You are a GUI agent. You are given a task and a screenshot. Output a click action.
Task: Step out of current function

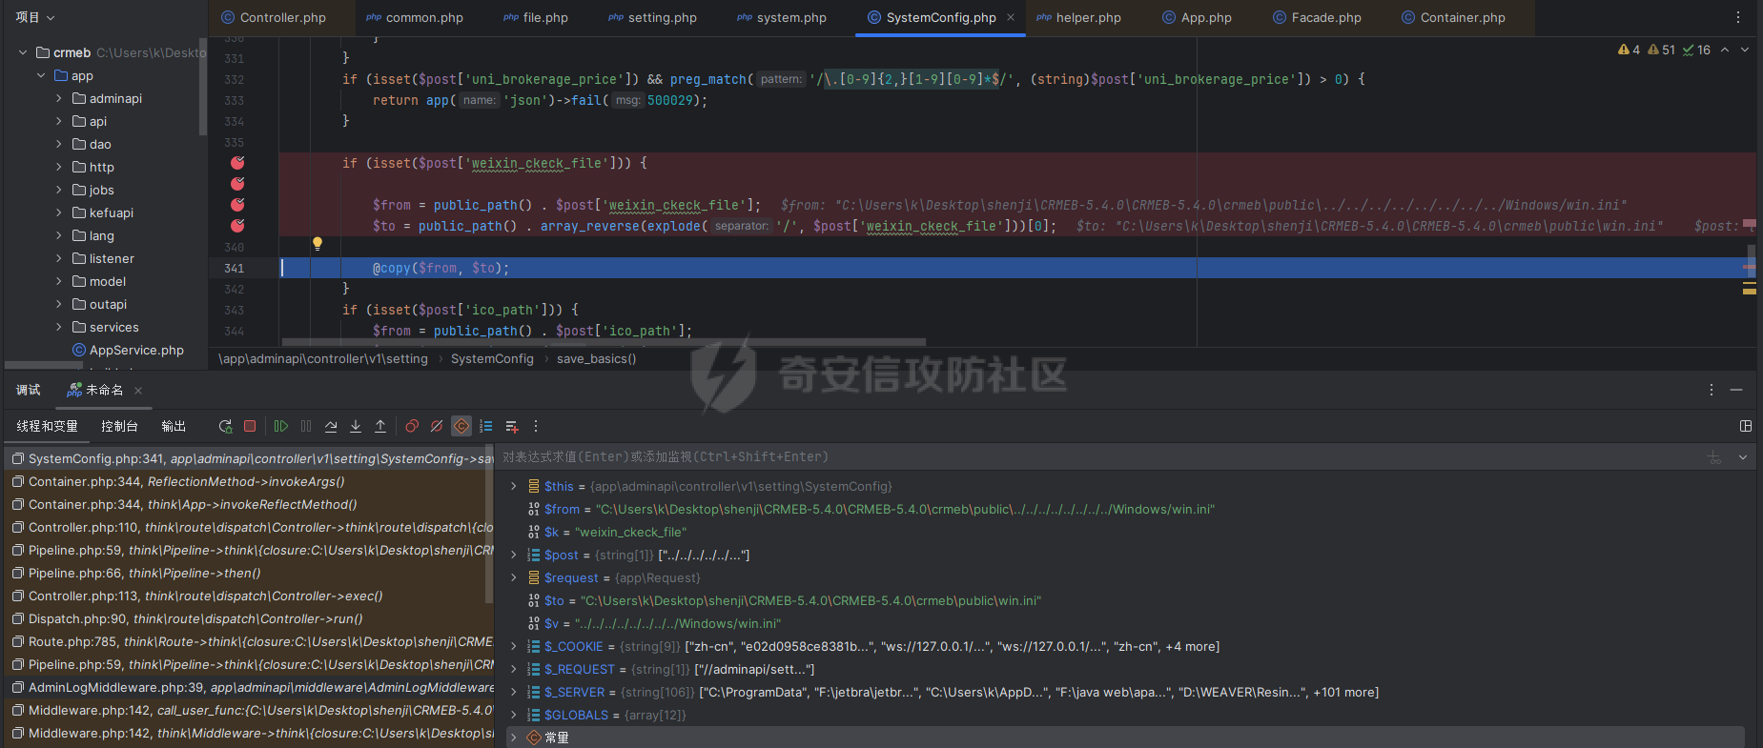(380, 426)
